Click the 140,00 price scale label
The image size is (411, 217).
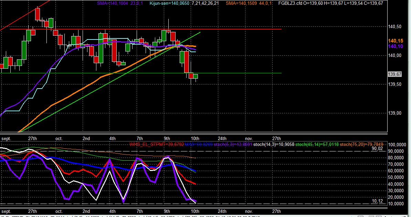coord(394,55)
